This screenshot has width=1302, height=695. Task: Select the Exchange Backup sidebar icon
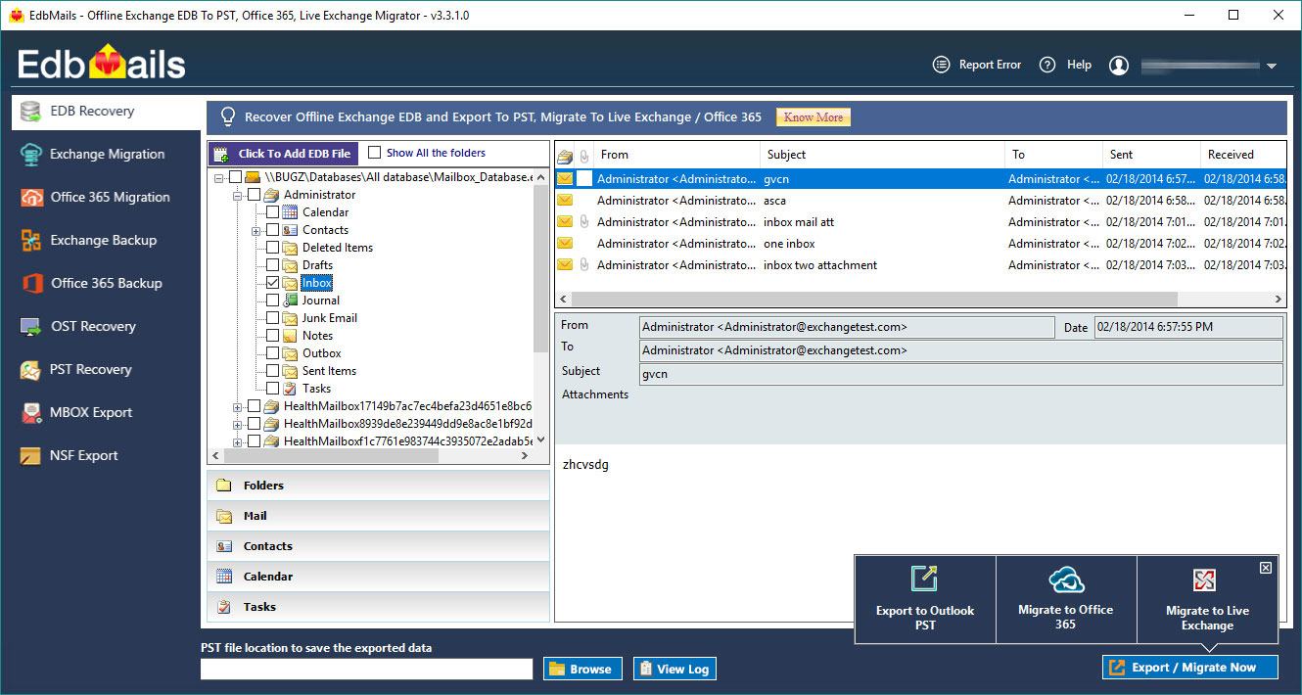[x=31, y=241]
